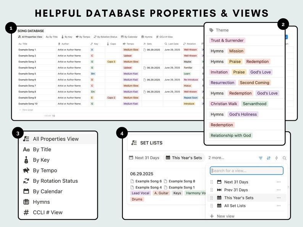Image resolution: width=303 pixels, height=227 pixels.
Task: Click the Re-Introduce rotation cell
Action: (191, 80)
